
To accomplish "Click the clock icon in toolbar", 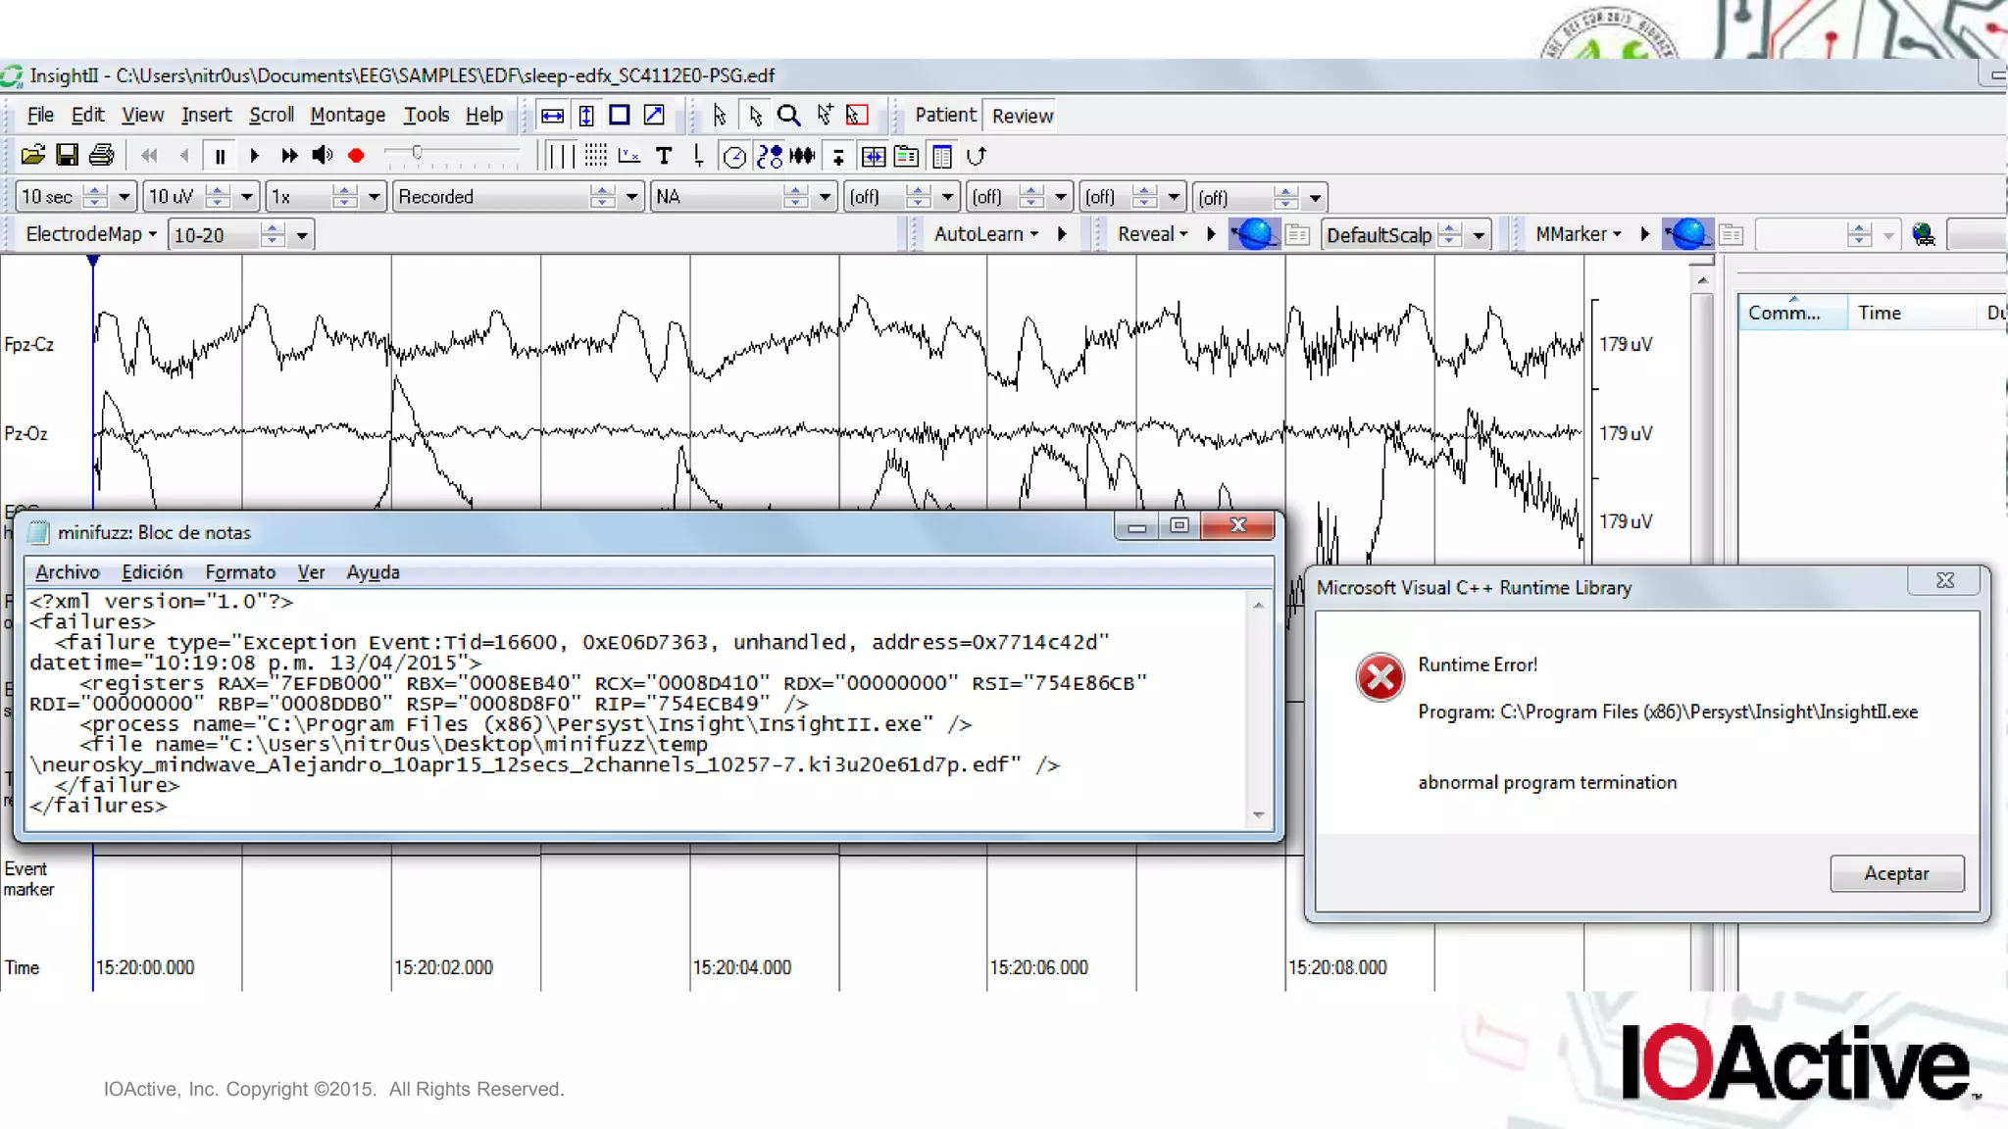I will pyautogui.click(x=733, y=156).
